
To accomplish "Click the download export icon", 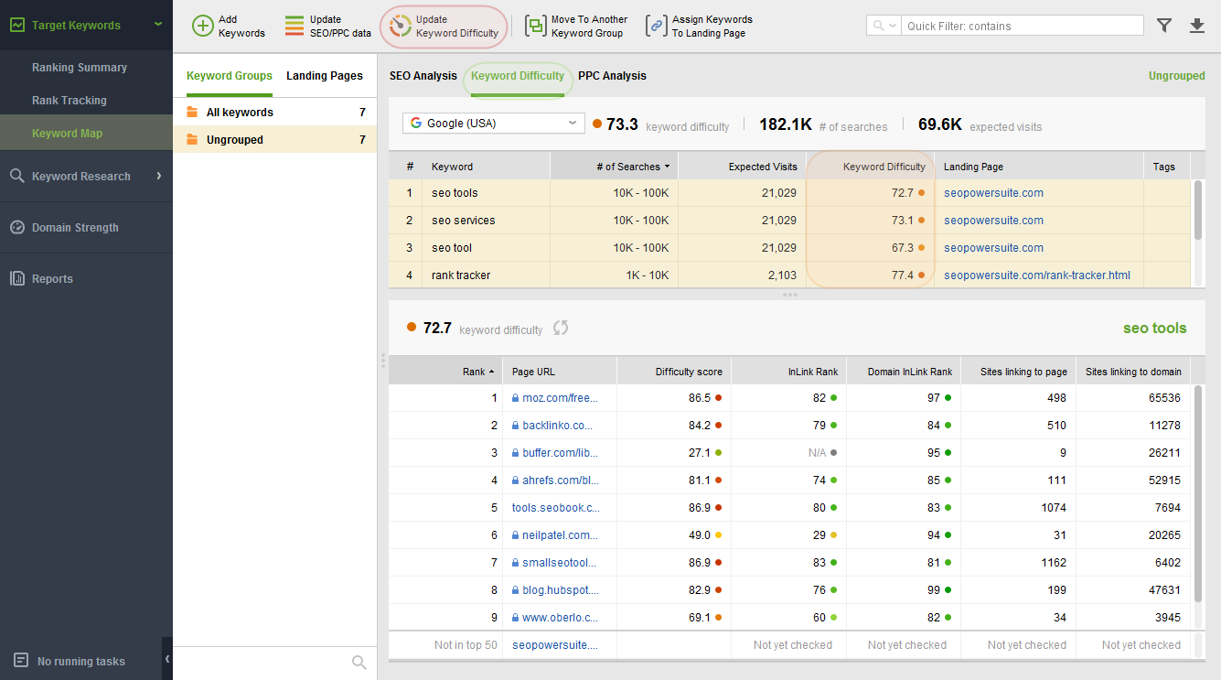I will tap(1197, 26).
